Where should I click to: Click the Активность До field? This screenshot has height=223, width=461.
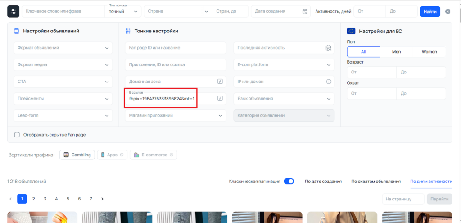[401, 11]
